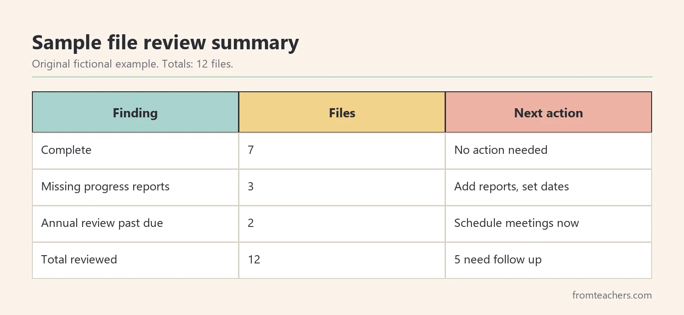684x315 pixels.
Task: Click the 'Total reviewed' cell
Action: [135, 260]
